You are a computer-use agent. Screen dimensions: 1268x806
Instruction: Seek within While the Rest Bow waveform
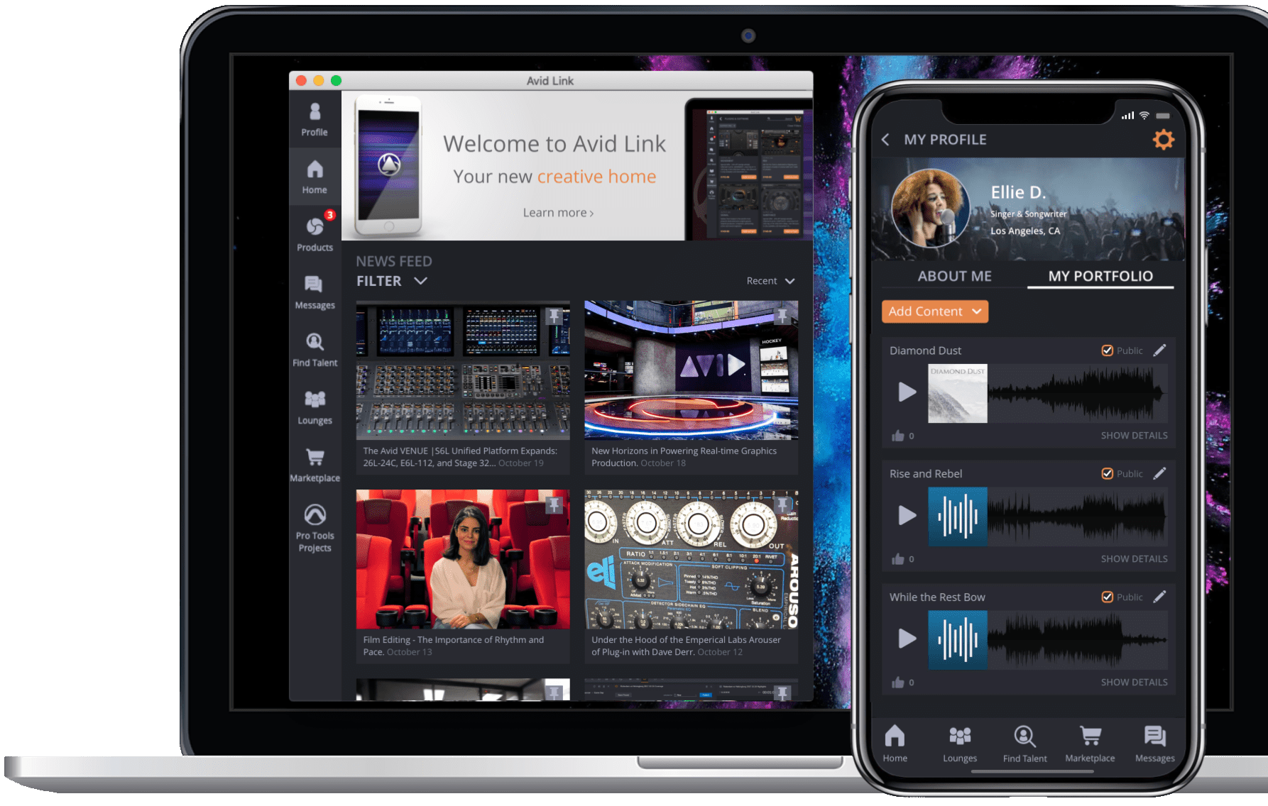[1077, 640]
